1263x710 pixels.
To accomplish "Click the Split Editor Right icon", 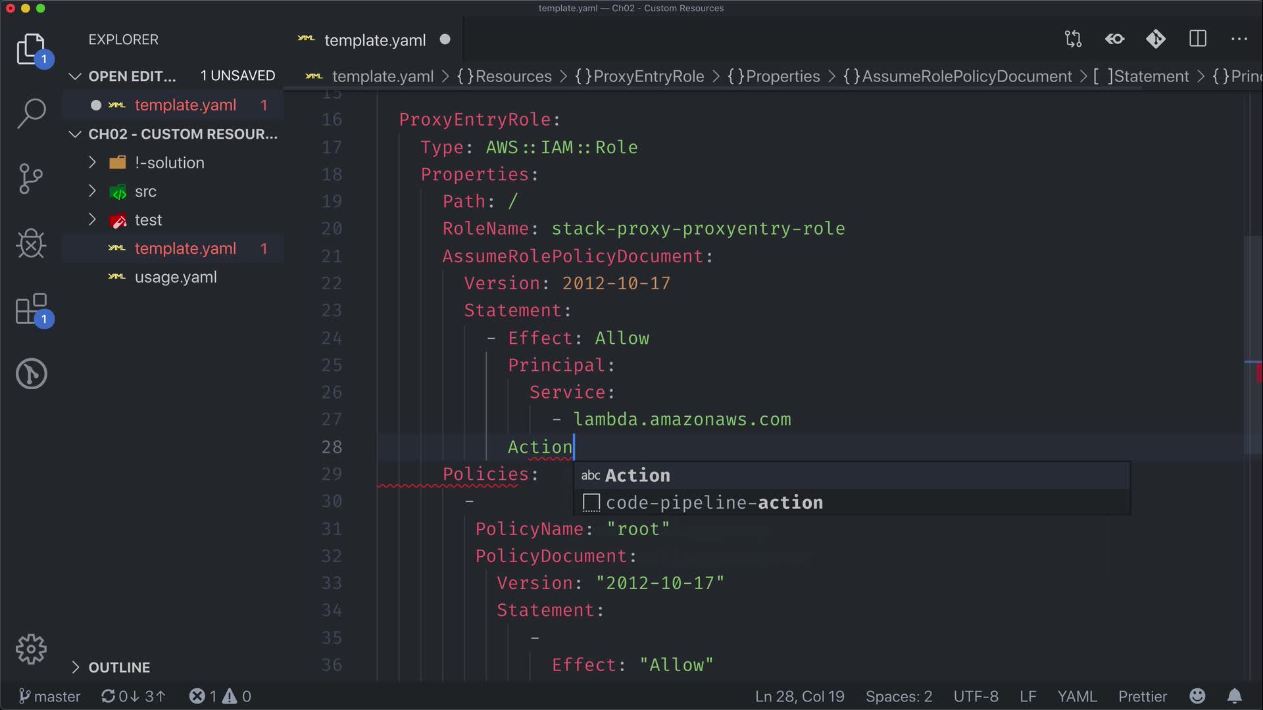I will click(x=1197, y=39).
